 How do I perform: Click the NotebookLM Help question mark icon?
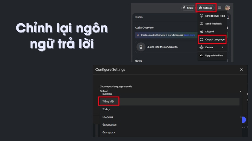pyautogui.click(x=202, y=16)
